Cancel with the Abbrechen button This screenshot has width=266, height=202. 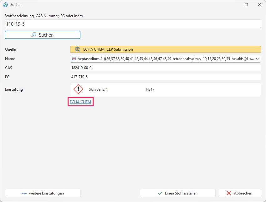coord(239,193)
